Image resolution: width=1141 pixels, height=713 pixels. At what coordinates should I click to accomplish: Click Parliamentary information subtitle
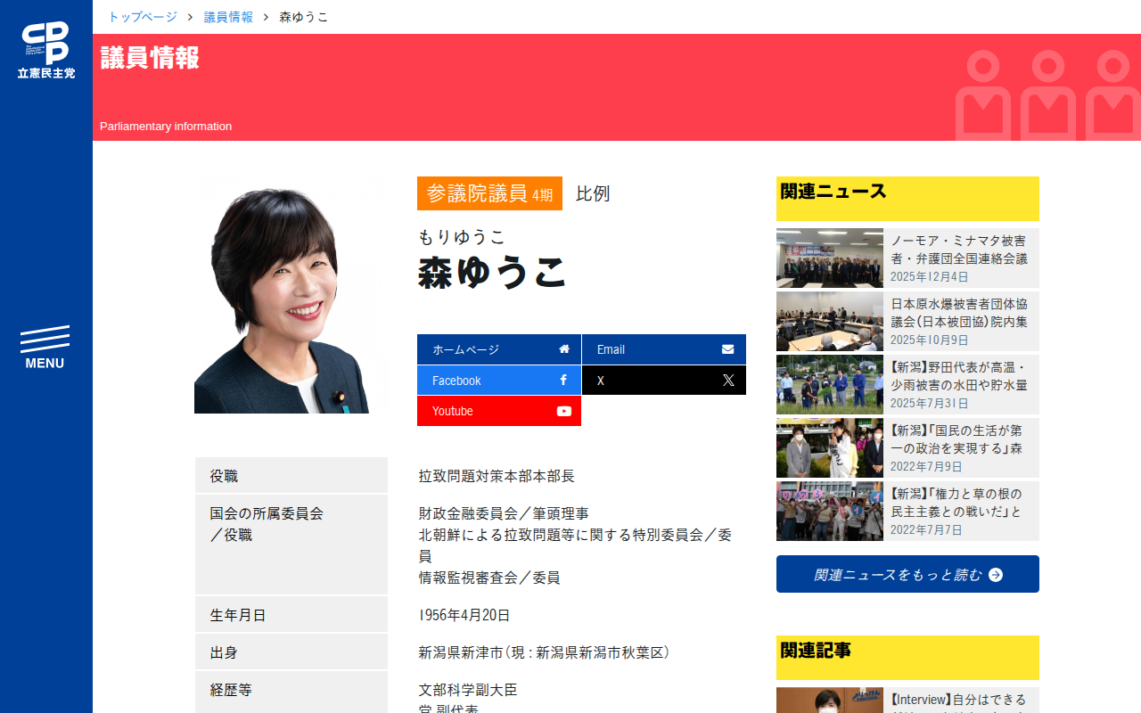pyautogui.click(x=166, y=127)
